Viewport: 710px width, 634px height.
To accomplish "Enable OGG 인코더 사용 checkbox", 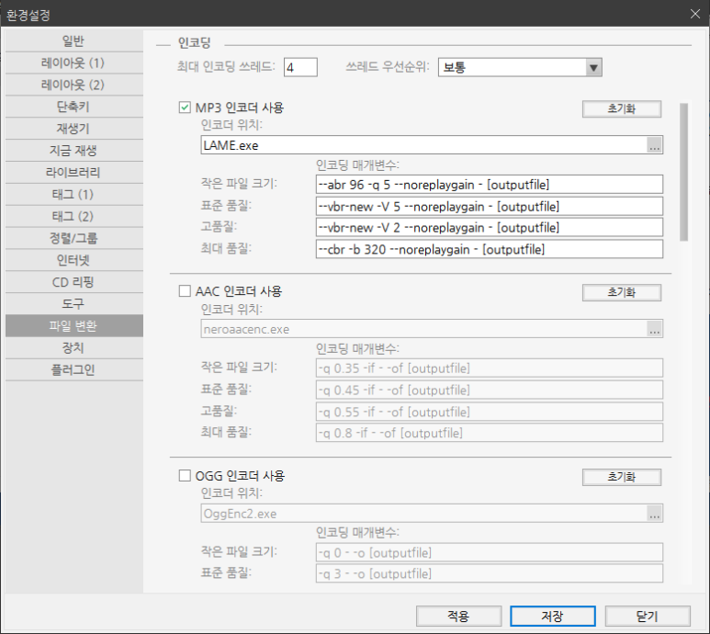I will (185, 476).
